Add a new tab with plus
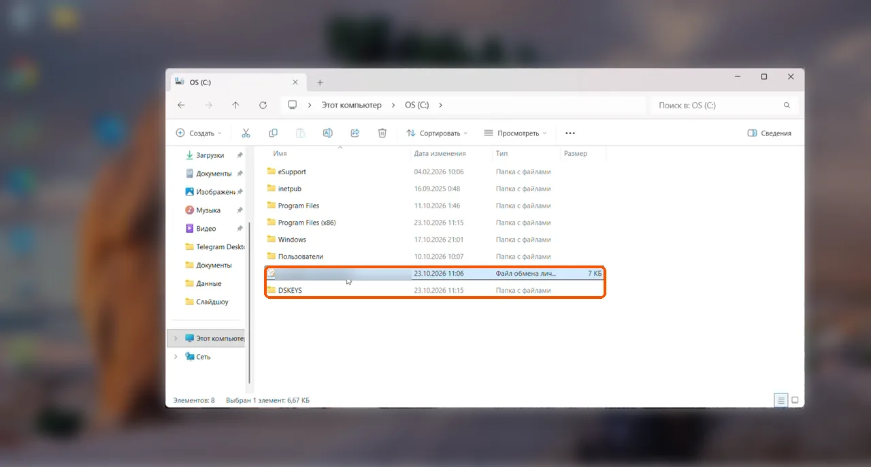The height and width of the screenshot is (467, 871). tap(320, 82)
